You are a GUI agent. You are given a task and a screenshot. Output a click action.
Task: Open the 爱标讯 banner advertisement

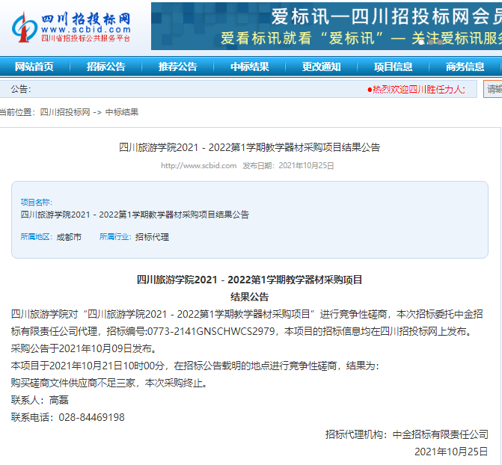tap(326, 26)
